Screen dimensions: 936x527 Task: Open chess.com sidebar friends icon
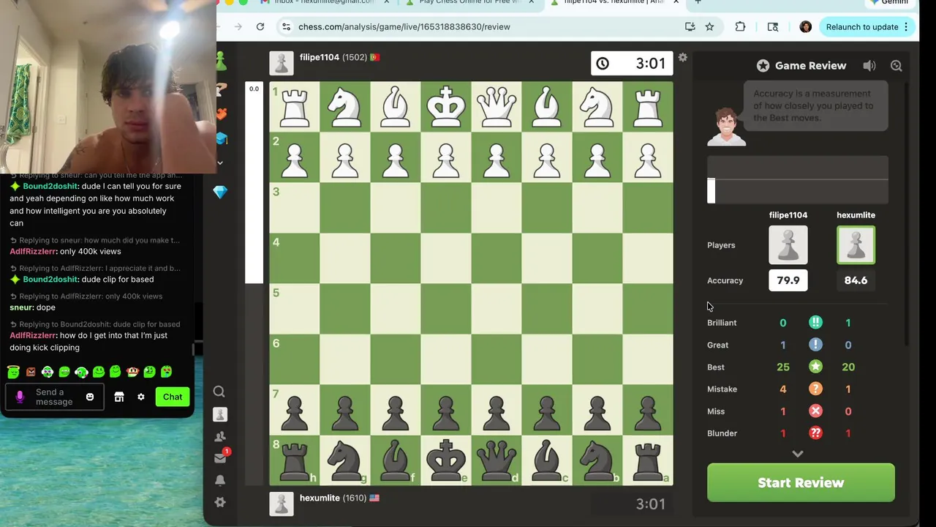point(219,436)
